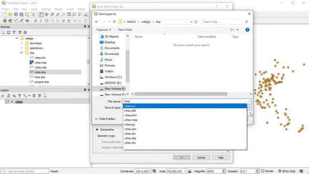Click the search magnifier in Search shp box

click(247, 22)
